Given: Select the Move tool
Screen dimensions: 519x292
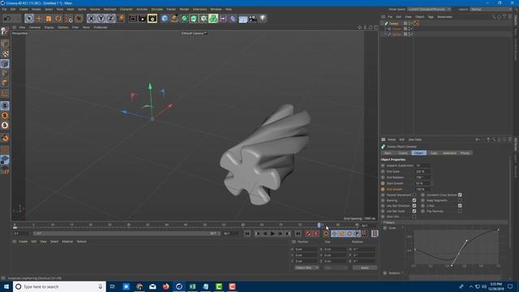Looking at the screenshot, I should pos(39,19).
